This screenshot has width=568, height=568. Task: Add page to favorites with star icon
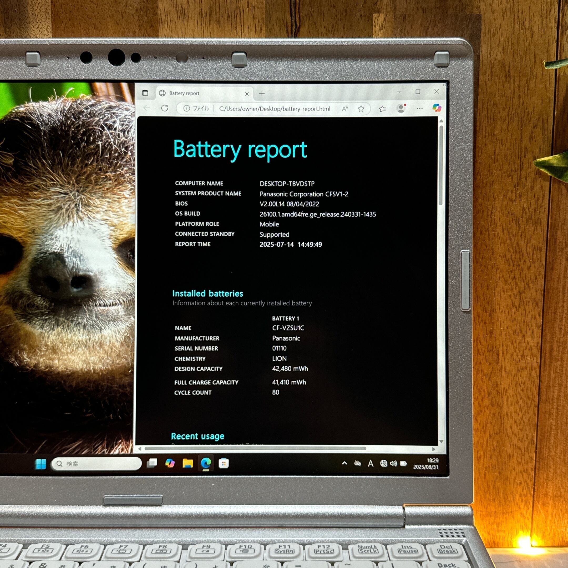(x=361, y=109)
